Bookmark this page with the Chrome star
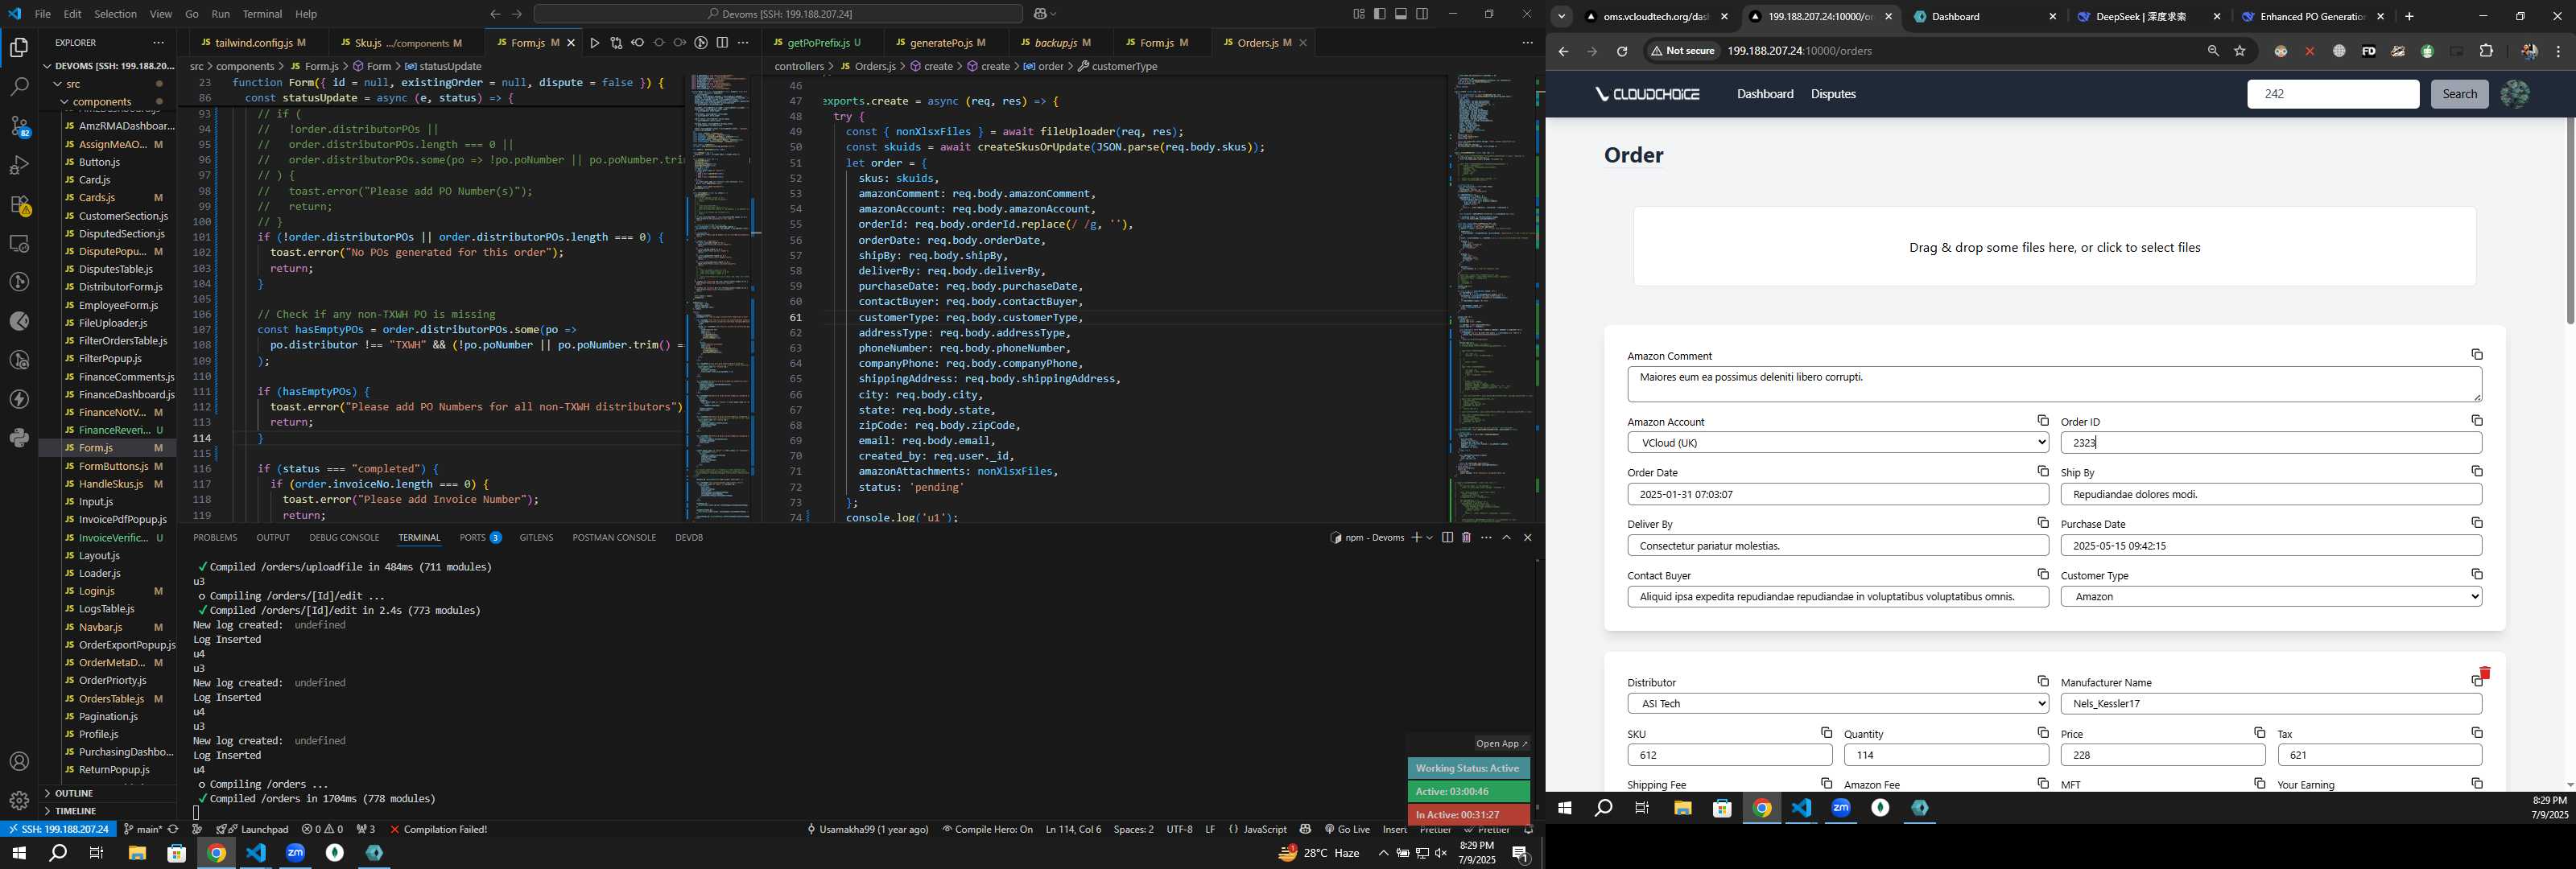Image resolution: width=2576 pixels, height=869 pixels. [x=2240, y=51]
